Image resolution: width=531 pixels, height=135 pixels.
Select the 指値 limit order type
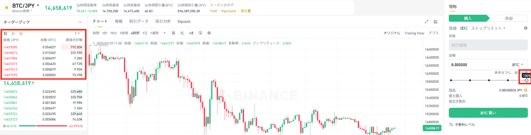tap(453, 28)
